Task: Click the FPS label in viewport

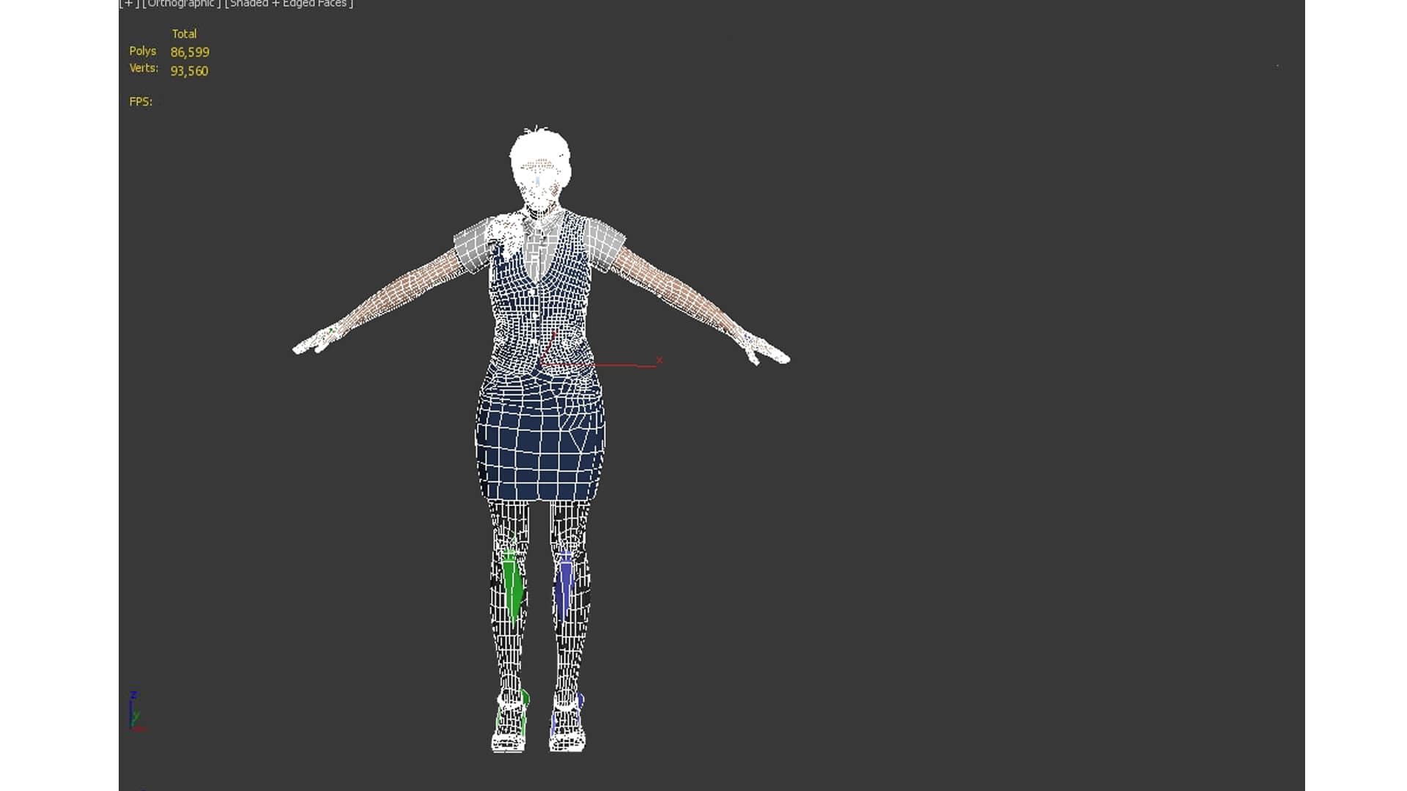Action: click(x=141, y=102)
